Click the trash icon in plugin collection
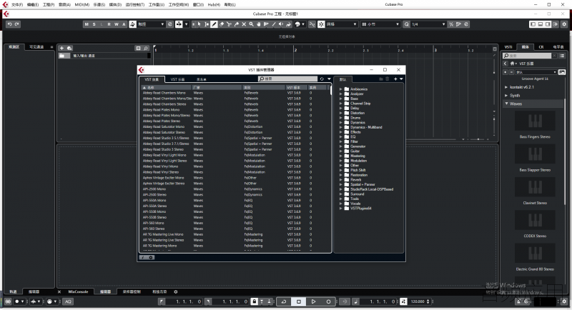 388,79
